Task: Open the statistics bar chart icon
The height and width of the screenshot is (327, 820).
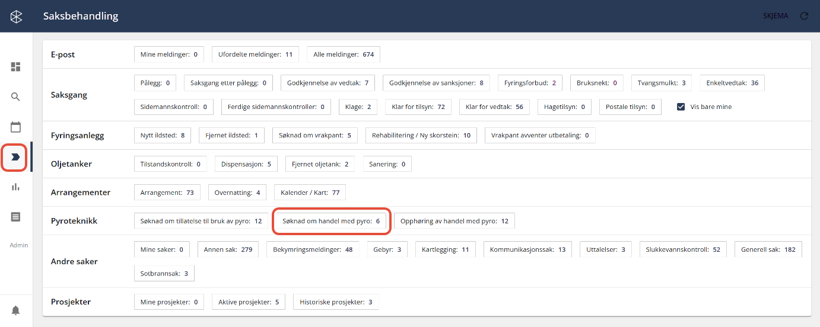Action: [16, 187]
